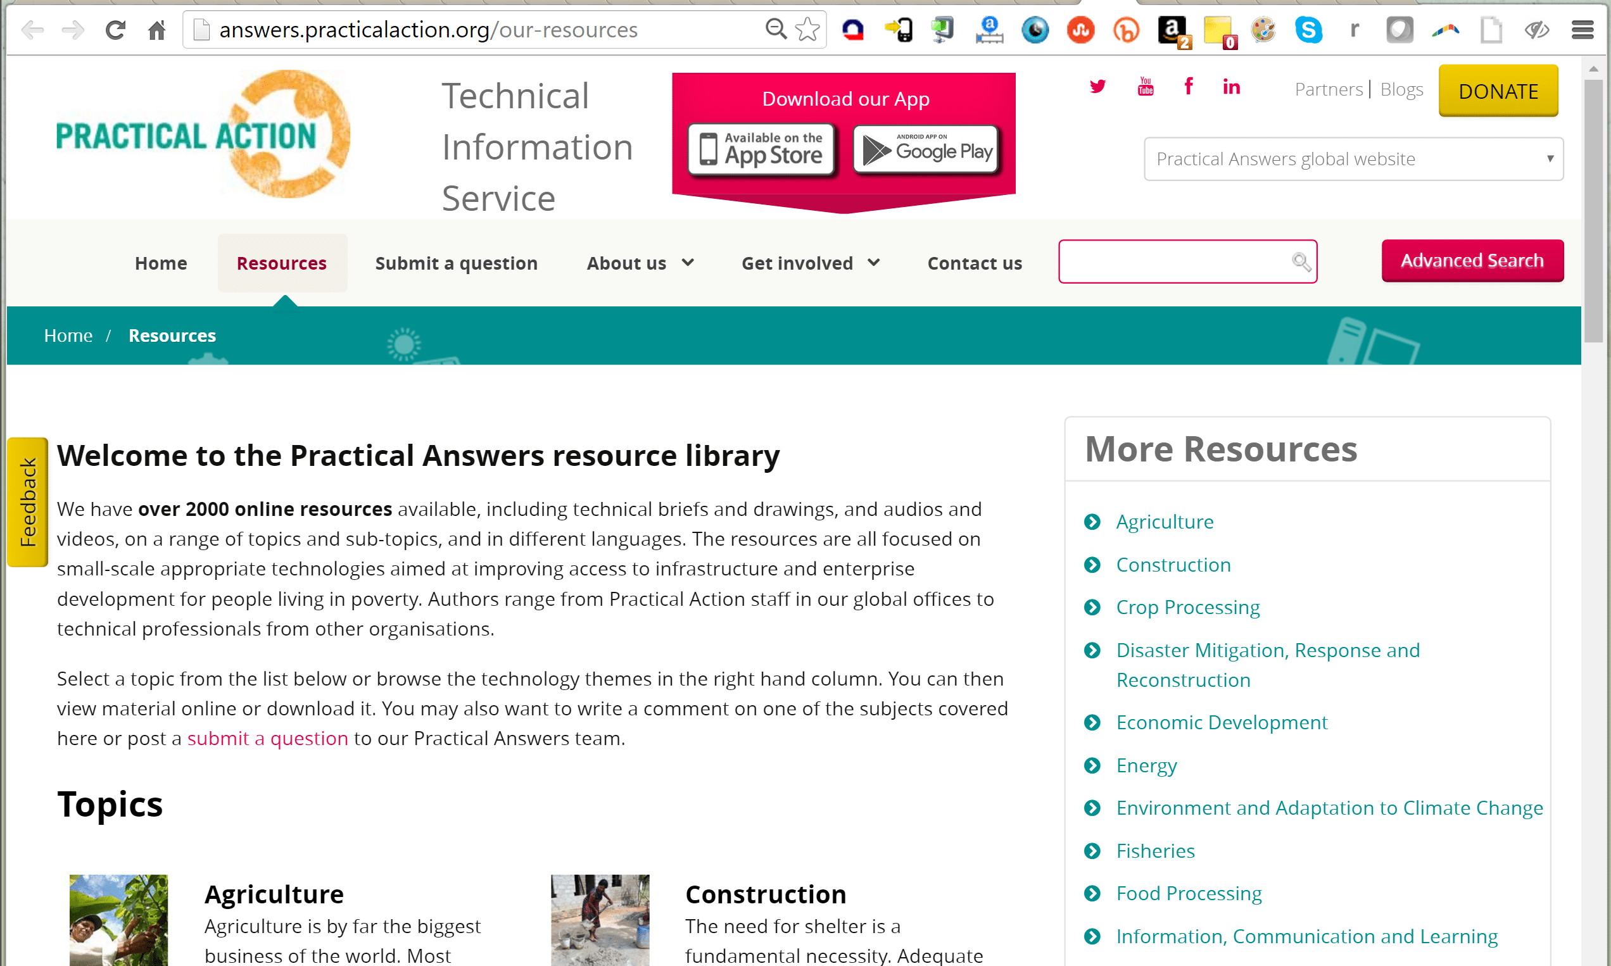Click the blue eye extension icon
This screenshot has width=1611, height=966.
point(1035,30)
